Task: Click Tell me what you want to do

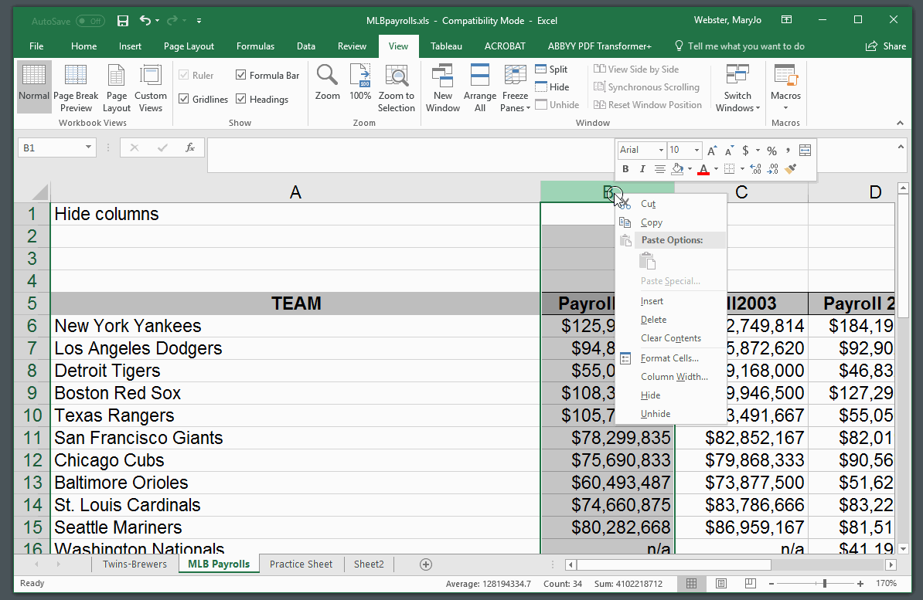Action: click(x=739, y=46)
